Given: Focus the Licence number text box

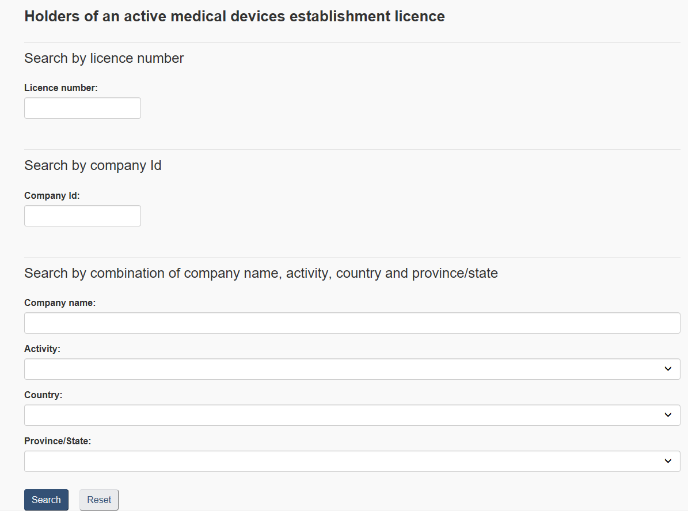Looking at the screenshot, I should point(82,108).
